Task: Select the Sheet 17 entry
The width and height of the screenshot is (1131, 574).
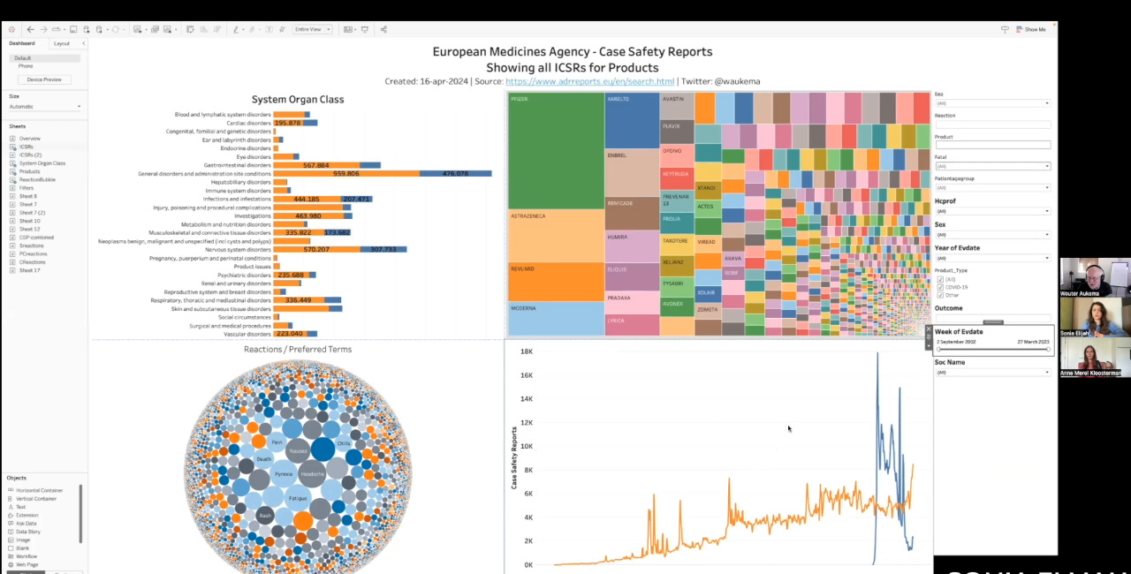Action: point(29,270)
